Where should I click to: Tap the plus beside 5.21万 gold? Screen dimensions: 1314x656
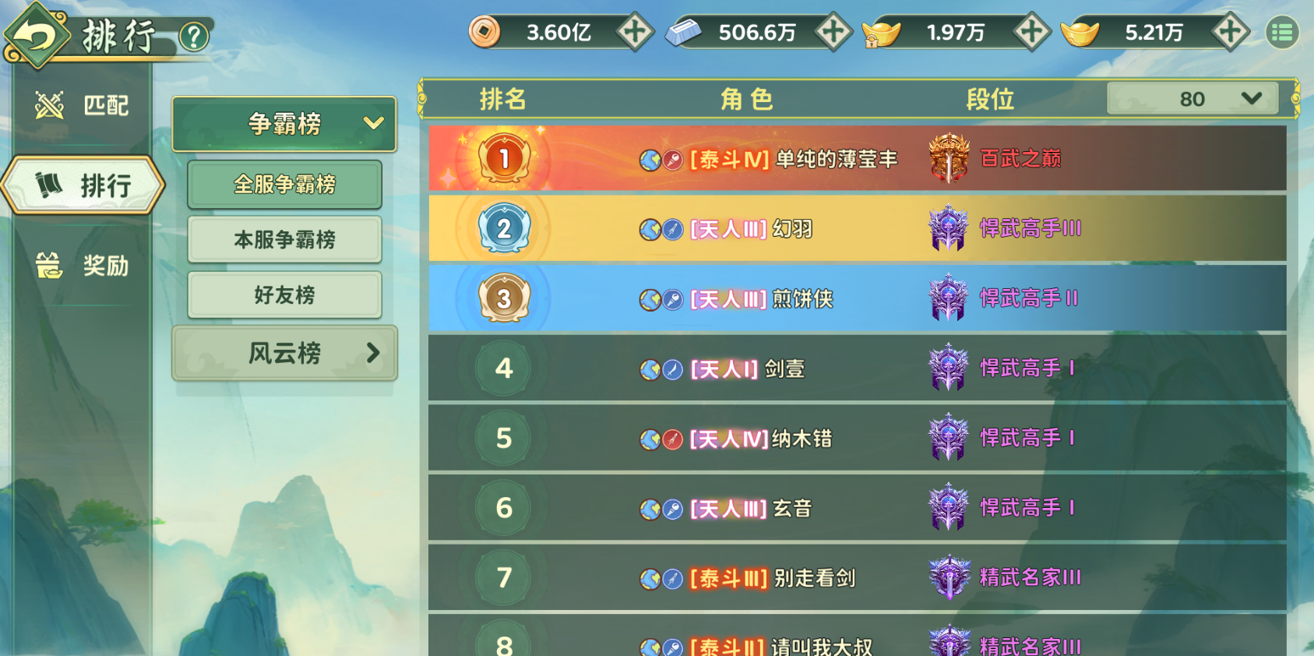point(1231,33)
